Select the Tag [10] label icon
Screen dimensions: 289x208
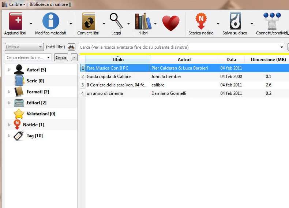pyautogui.click(x=19, y=135)
